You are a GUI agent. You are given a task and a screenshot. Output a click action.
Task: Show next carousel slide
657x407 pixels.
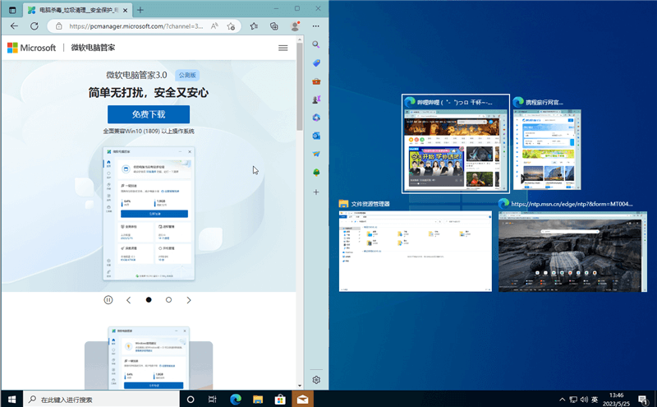coord(189,300)
